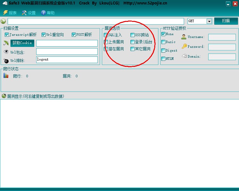Click the 漏洞显示 results list area
Image resolution: width=239 pixels, height=191 pixels.
(119, 143)
